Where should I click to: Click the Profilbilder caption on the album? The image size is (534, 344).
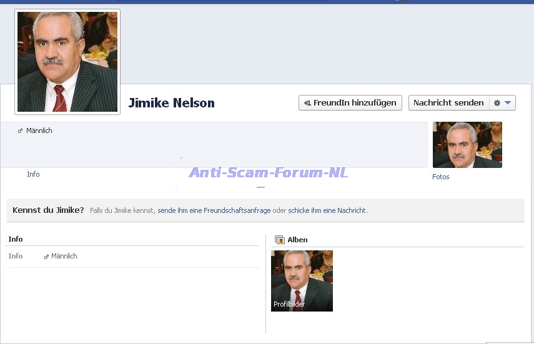(289, 305)
